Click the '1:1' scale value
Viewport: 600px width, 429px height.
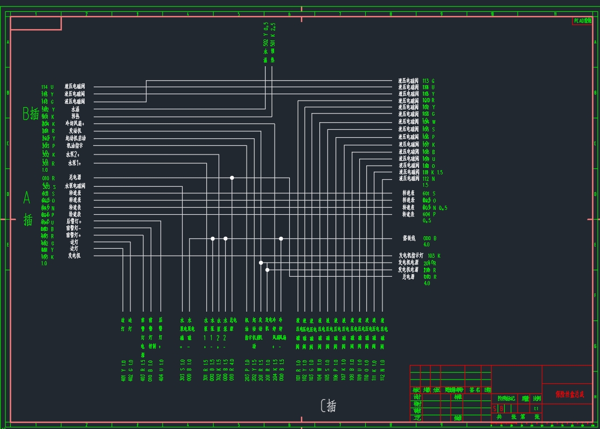pyautogui.click(x=536, y=409)
